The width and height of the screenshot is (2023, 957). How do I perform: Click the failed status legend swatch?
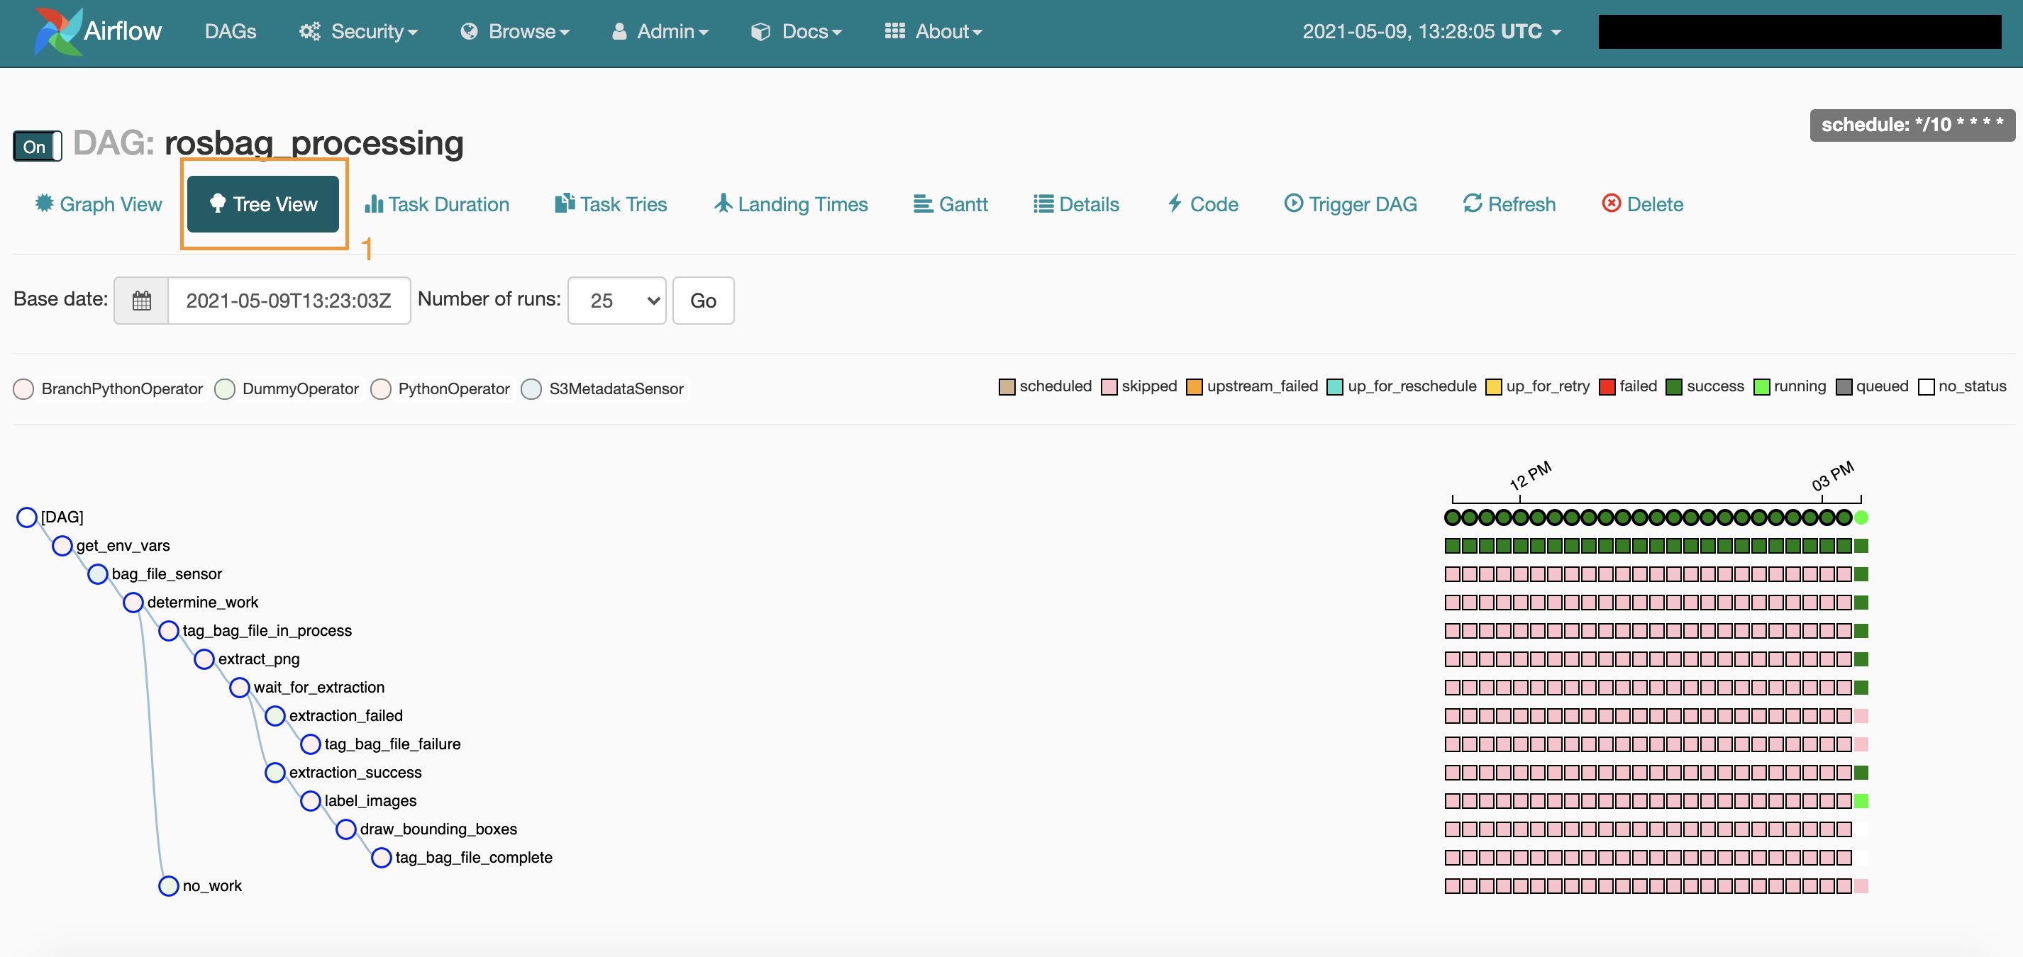click(1607, 387)
